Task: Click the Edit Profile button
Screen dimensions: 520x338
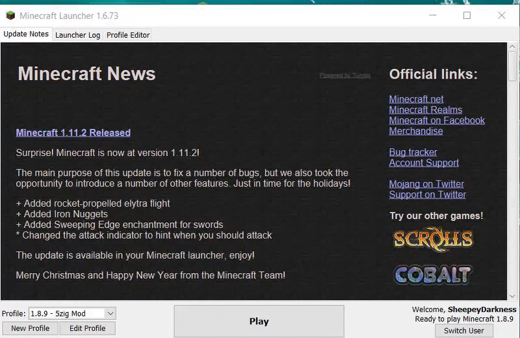Action: (x=87, y=328)
